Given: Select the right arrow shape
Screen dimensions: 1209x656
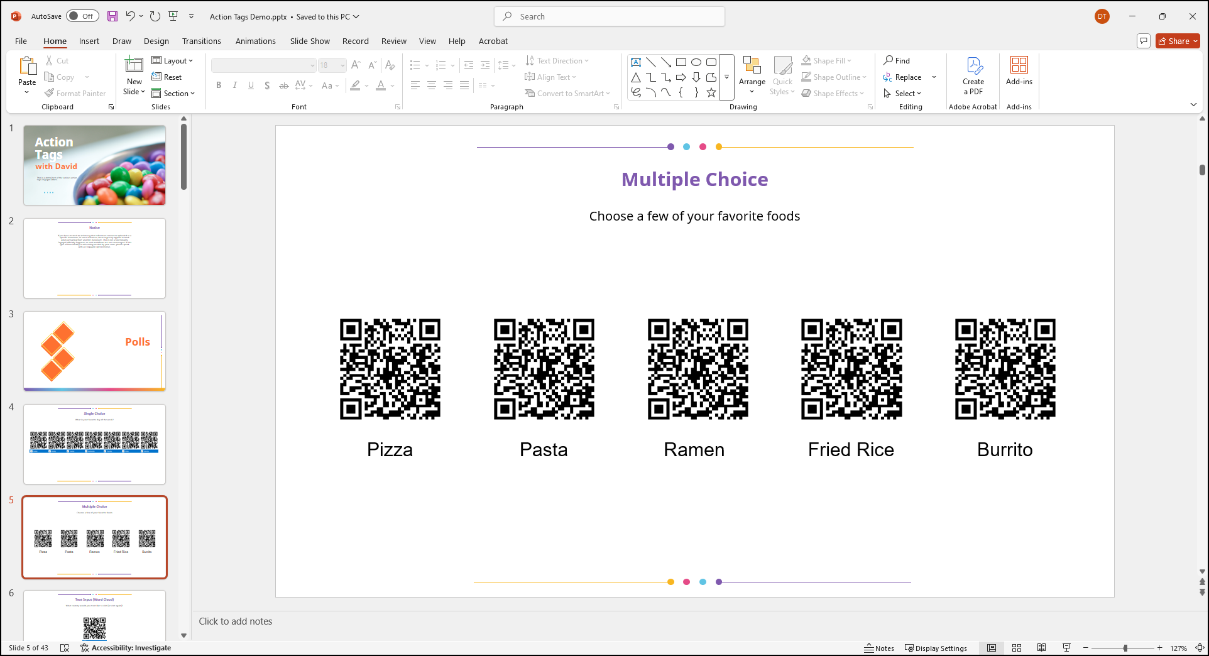Looking at the screenshot, I should (681, 77).
